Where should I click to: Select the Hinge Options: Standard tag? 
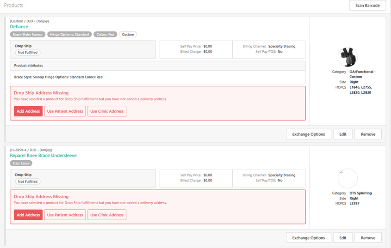coord(68,35)
